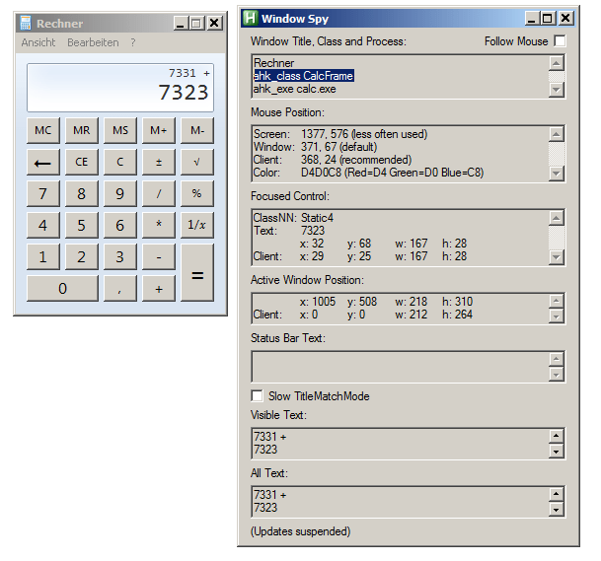Click the divide slash button
This screenshot has height=561, width=601.
pyautogui.click(x=159, y=193)
